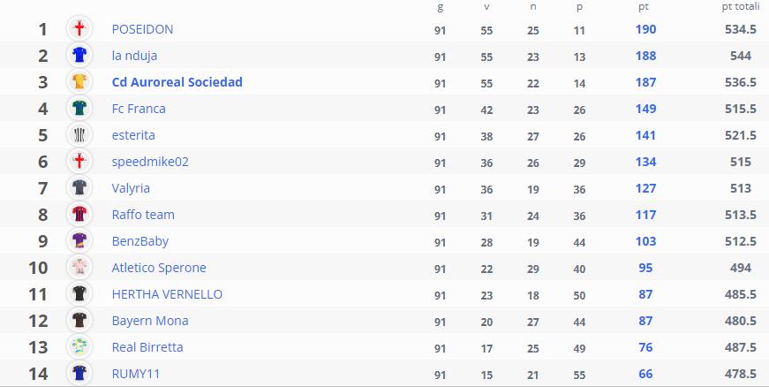Click the 'pt' column header
Viewport: 769px width, 387px height.
(x=644, y=7)
